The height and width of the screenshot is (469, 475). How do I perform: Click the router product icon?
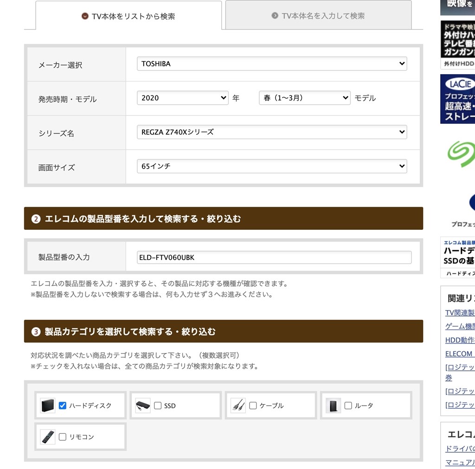pyautogui.click(x=333, y=406)
